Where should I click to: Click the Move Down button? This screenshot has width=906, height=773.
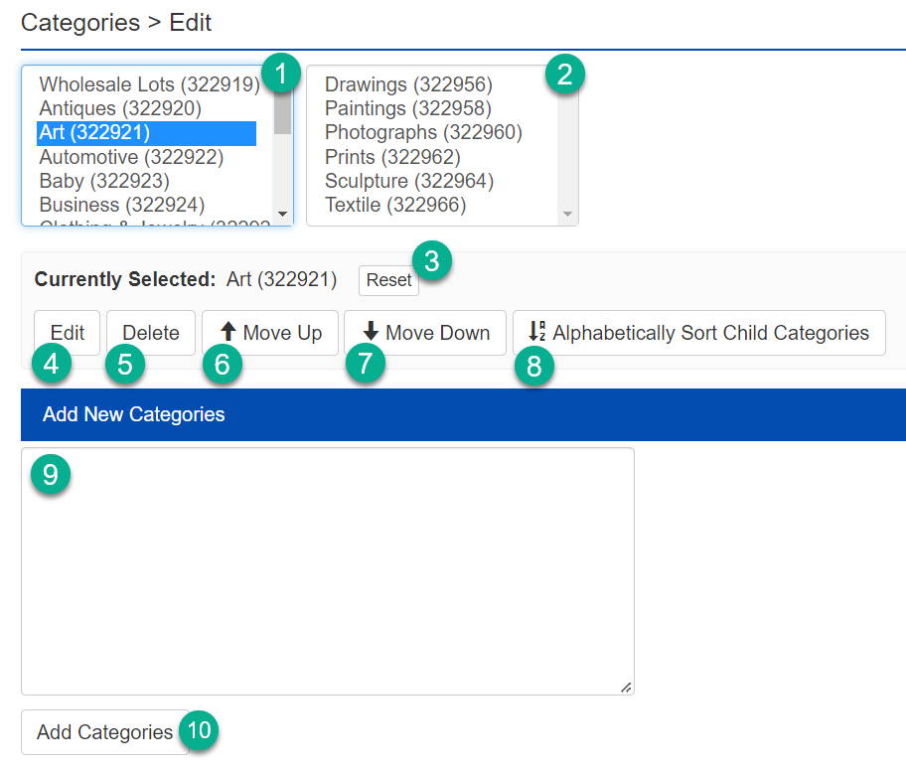(x=425, y=333)
